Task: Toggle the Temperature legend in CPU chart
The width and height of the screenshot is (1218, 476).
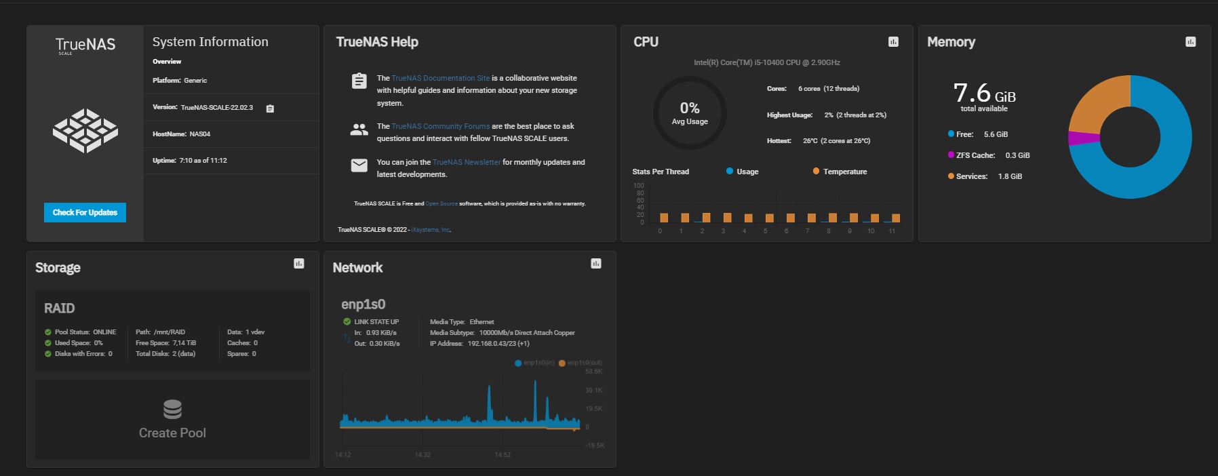Action: click(840, 172)
